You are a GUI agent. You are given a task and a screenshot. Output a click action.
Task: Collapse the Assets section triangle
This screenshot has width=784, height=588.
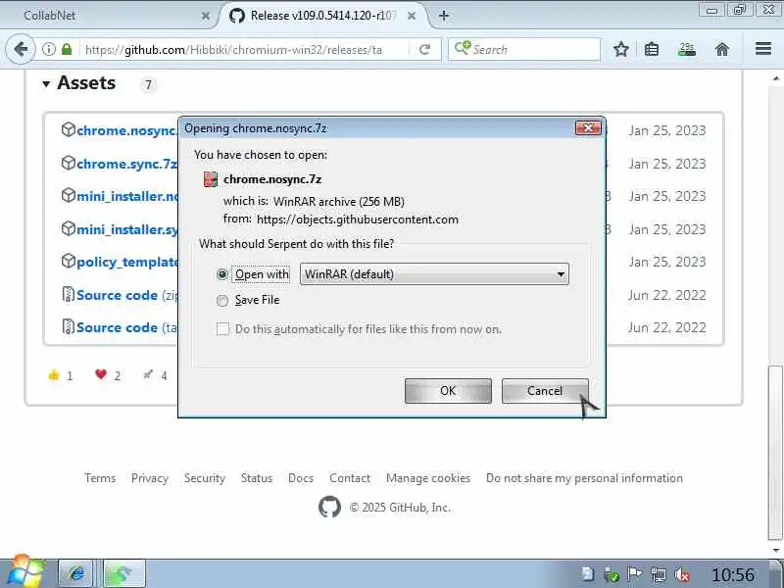click(46, 84)
